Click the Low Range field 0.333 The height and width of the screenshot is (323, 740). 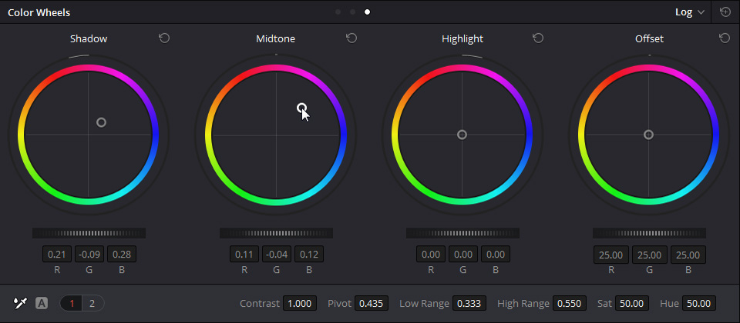(469, 303)
